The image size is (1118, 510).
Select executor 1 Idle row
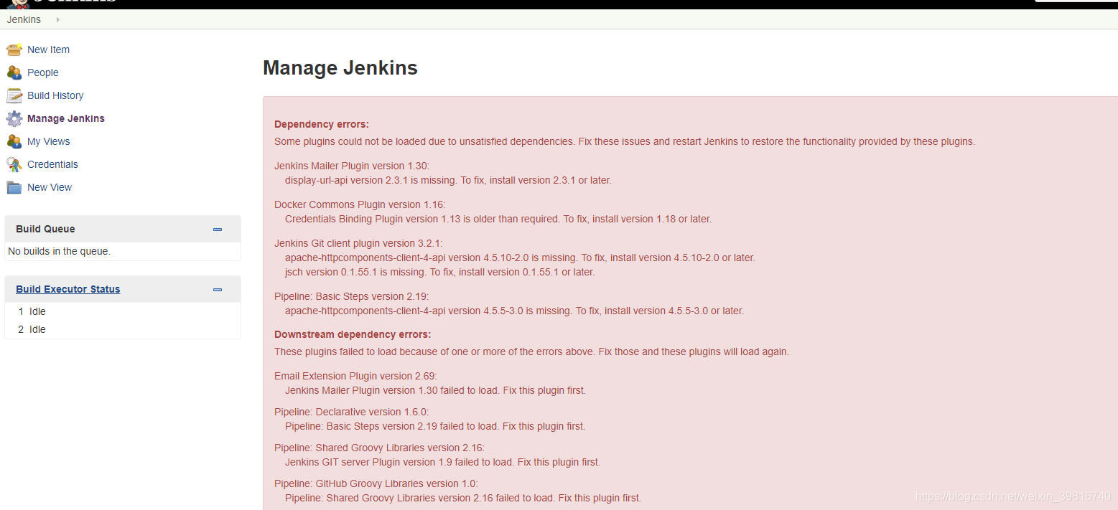click(x=123, y=311)
